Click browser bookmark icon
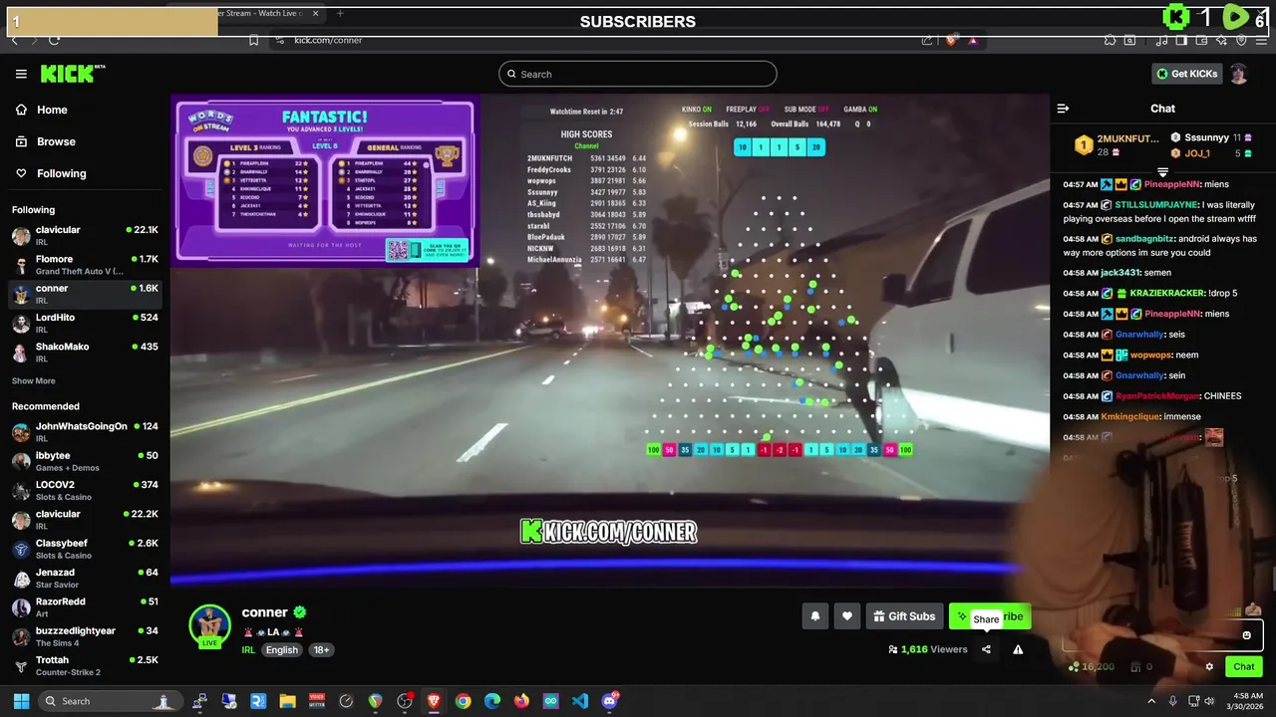This screenshot has width=1276, height=717. (254, 40)
